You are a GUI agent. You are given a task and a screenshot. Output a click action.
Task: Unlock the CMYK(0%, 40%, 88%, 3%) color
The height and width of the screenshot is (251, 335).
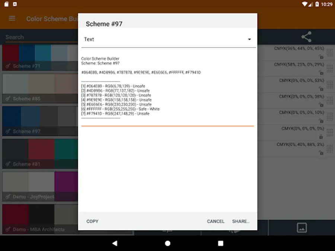tap(321, 153)
